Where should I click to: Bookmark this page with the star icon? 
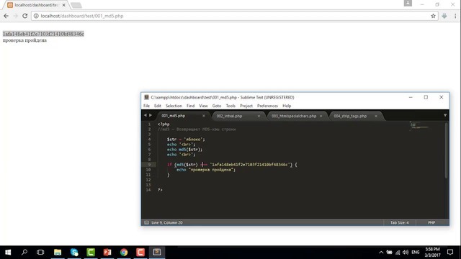click(x=433, y=16)
